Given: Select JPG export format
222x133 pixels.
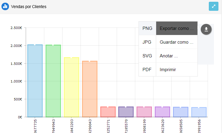Looking at the screenshot, I should pyautogui.click(x=147, y=42).
